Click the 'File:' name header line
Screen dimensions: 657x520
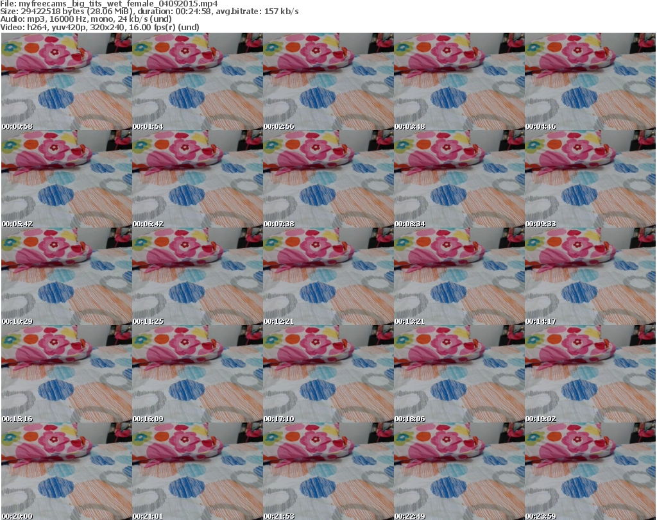tap(109, 4)
